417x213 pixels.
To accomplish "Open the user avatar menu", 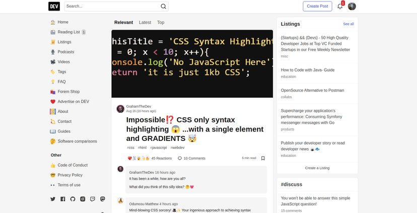I will (x=352, y=7).
